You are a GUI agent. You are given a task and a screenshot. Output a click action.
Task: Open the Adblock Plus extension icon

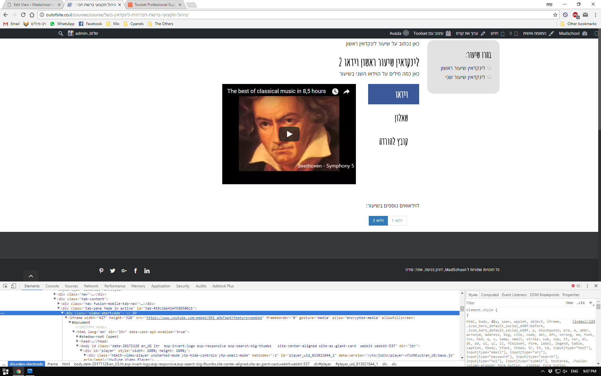click(x=575, y=15)
